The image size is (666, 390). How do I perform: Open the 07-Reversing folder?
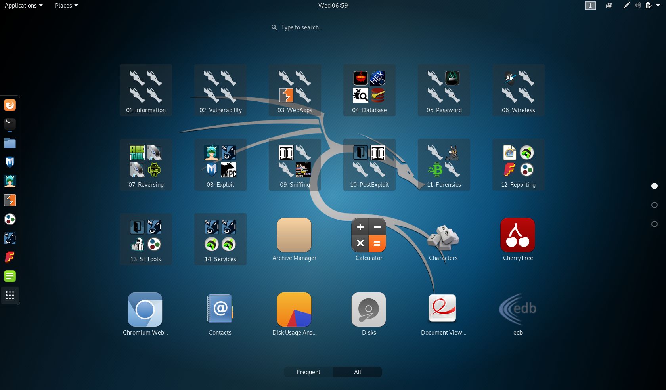click(x=146, y=165)
